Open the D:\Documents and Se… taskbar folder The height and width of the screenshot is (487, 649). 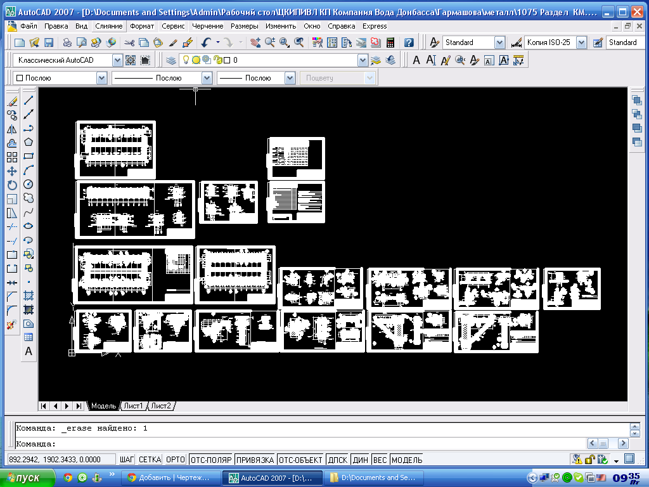375,478
